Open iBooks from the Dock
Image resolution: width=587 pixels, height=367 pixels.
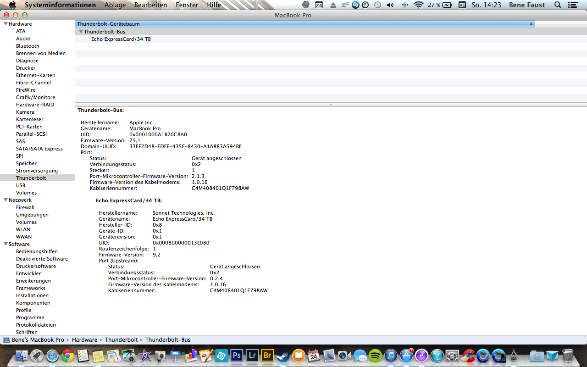[299, 356]
